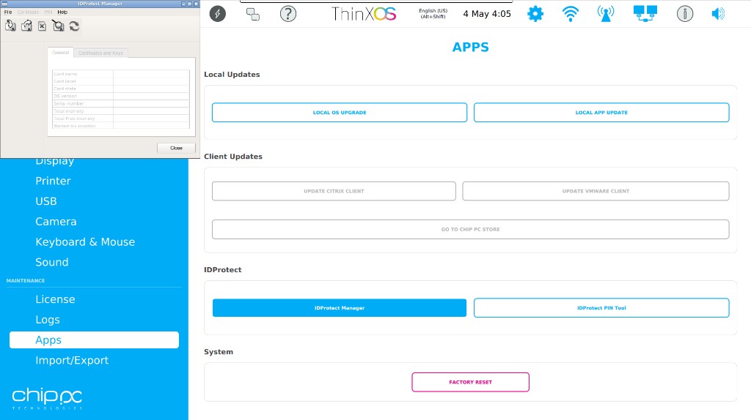Open Printer settings in the sidebar
Viewport: 751px width, 420px height.
click(53, 181)
